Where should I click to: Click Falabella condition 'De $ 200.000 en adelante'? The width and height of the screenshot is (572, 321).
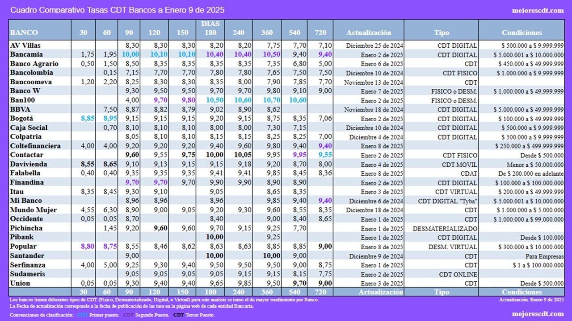[x=531, y=173]
